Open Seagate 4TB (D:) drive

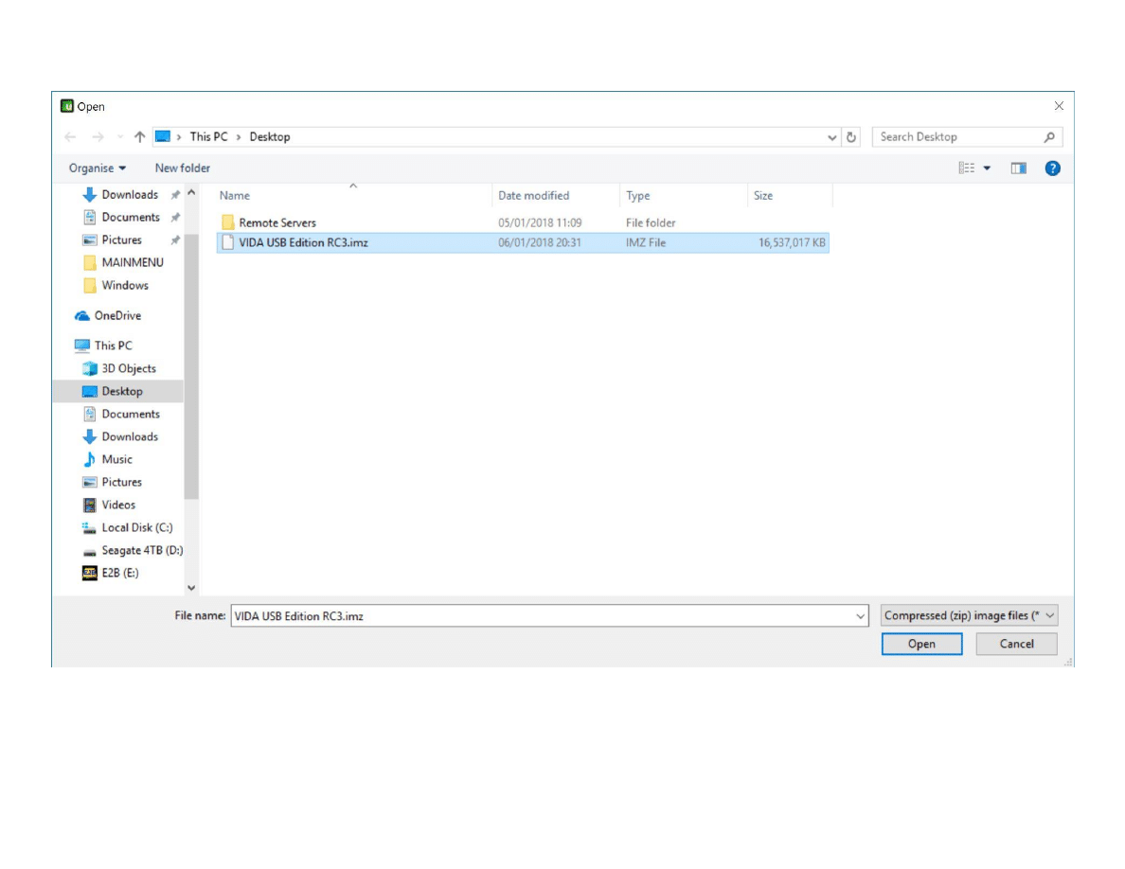(x=141, y=550)
